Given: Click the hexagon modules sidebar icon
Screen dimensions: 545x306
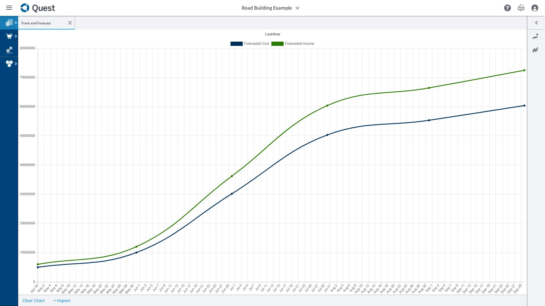Looking at the screenshot, I should [9, 64].
